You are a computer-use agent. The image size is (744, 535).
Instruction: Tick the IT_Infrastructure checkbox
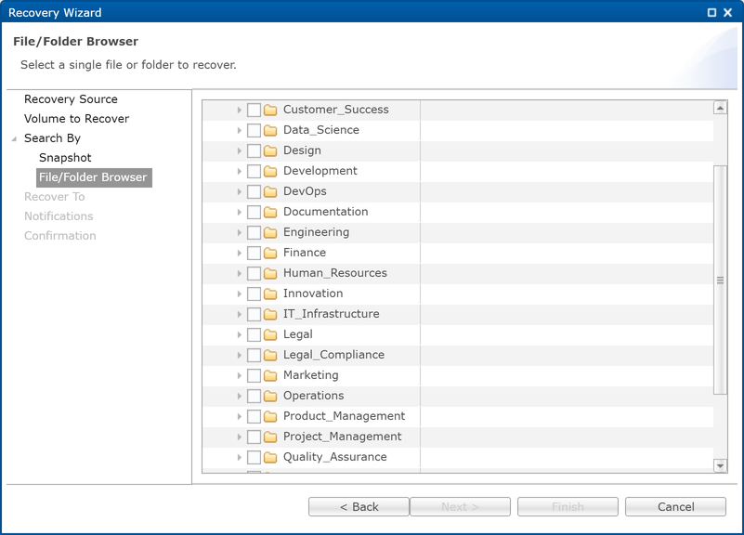coord(254,314)
